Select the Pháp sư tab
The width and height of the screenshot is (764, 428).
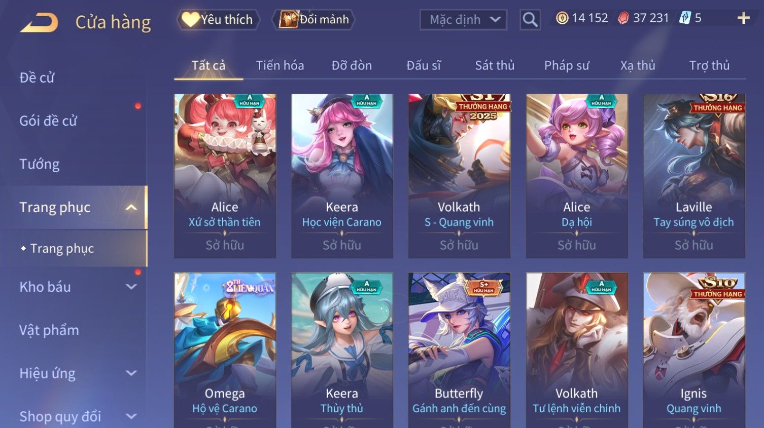(x=567, y=65)
